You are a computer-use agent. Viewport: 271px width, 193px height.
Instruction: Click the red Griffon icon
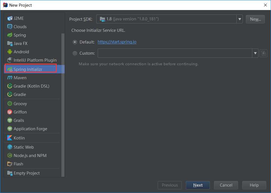[10, 112]
